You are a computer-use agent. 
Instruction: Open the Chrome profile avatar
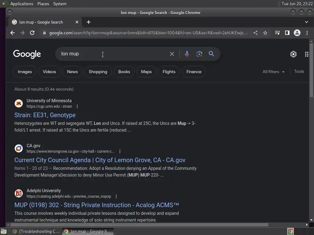[x=297, y=33]
